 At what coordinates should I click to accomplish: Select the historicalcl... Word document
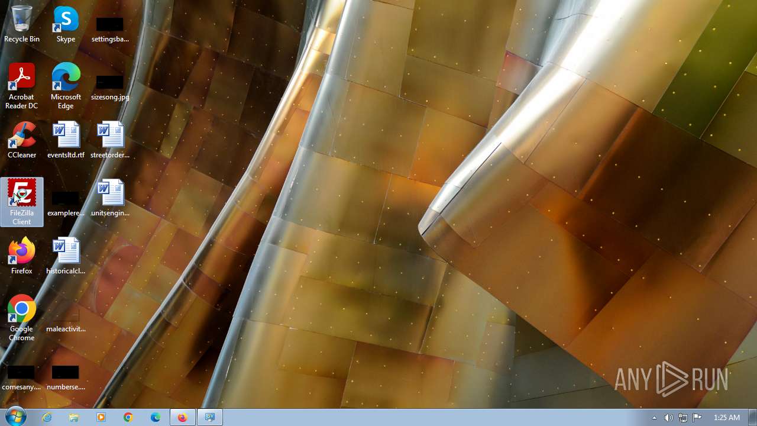(x=66, y=256)
